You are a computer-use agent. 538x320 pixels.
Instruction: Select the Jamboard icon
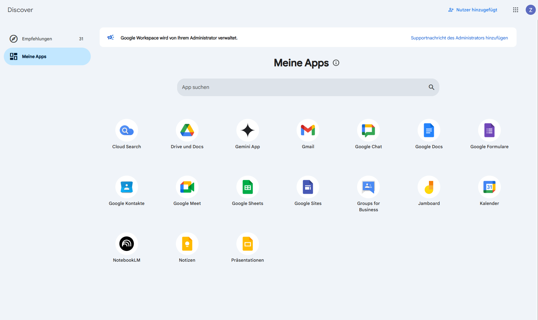[429, 187]
